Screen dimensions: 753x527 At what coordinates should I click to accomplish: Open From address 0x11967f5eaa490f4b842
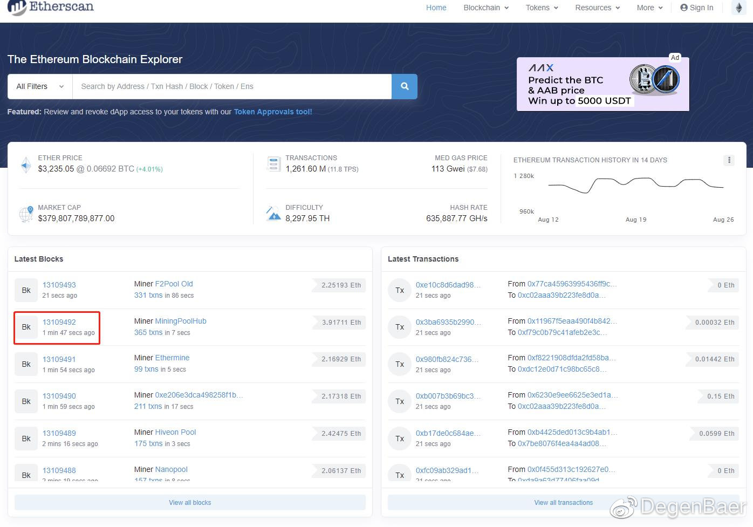point(572,321)
